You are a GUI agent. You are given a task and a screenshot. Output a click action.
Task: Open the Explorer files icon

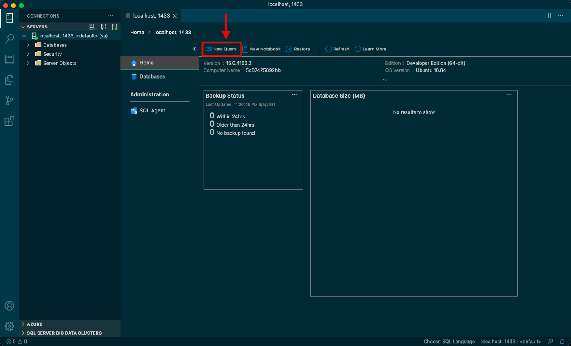point(9,80)
